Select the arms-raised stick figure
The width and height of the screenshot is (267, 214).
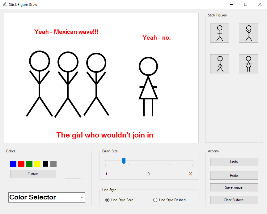point(248,33)
